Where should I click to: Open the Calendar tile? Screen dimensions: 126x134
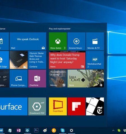tap(4, 41)
